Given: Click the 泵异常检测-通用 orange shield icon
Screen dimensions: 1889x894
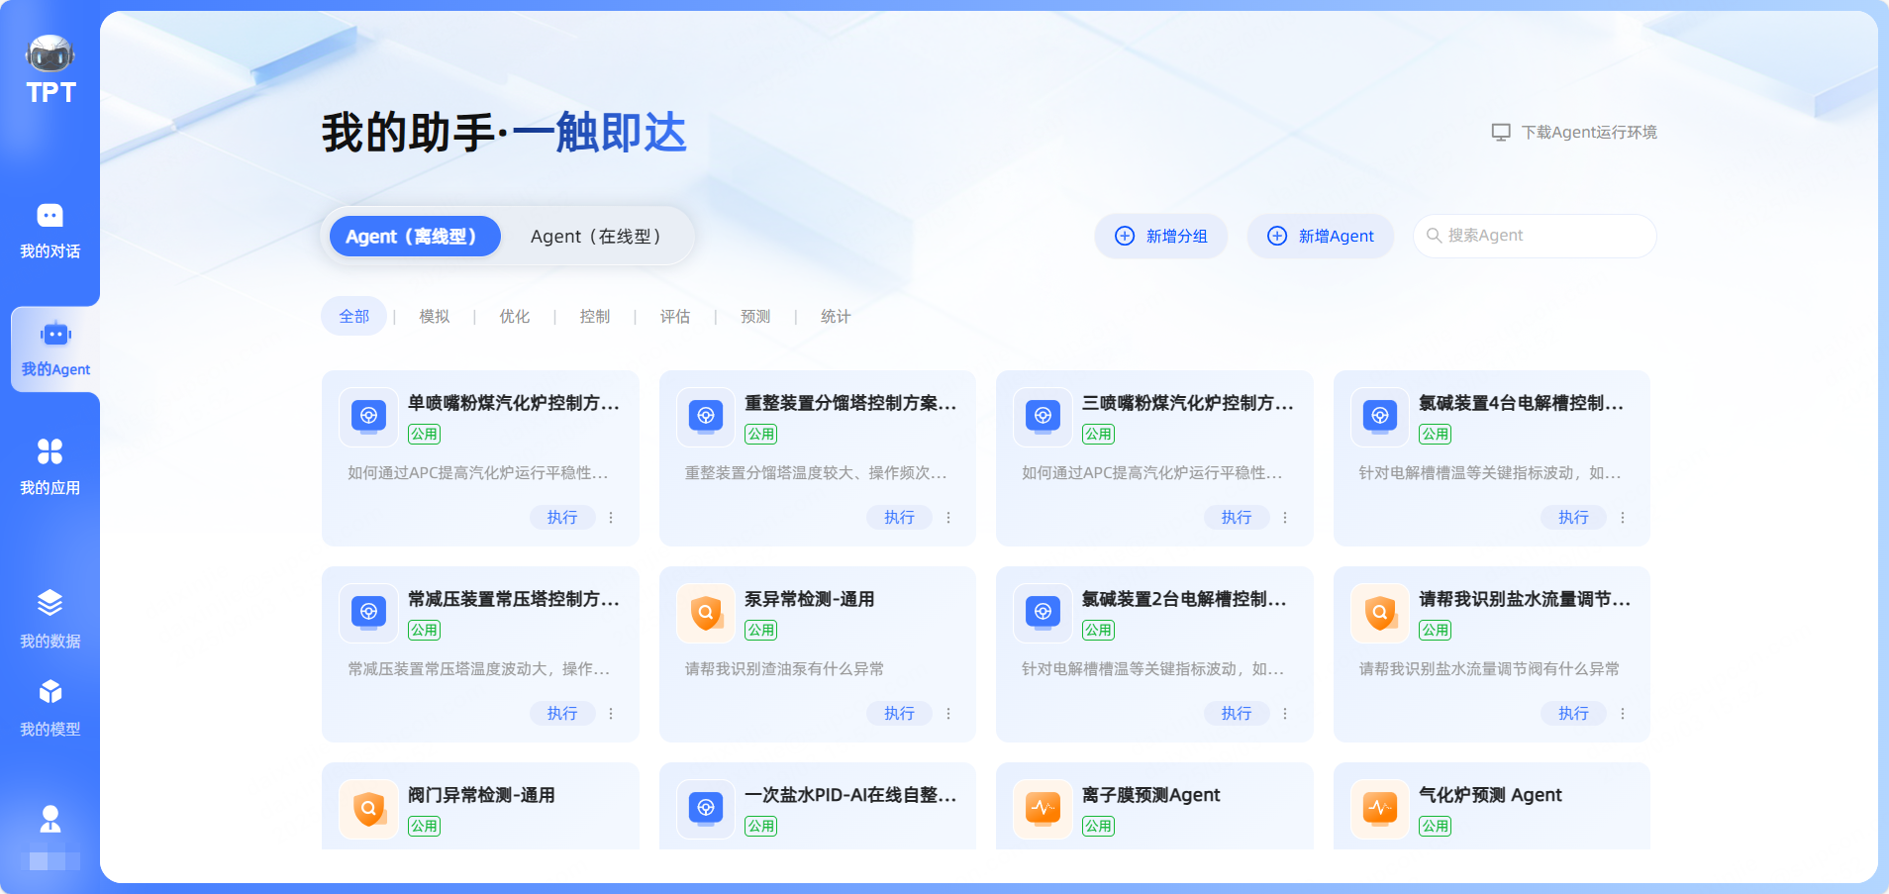Looking at the screenshot, I should click(x=706, y=613).
